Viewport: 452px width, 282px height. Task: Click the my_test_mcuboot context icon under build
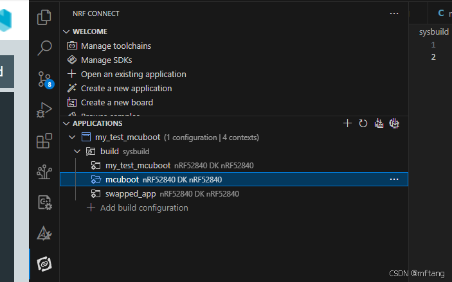click(x=96, y=165)
